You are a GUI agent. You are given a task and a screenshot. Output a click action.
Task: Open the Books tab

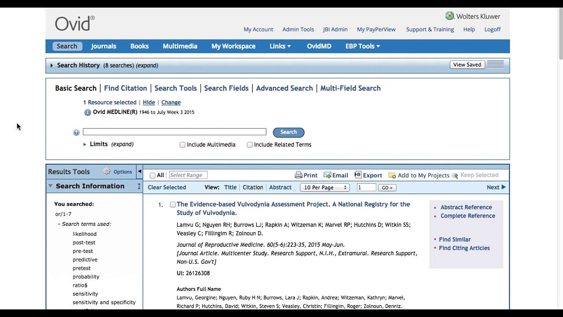(139, 46)
